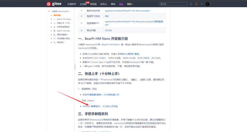Jump to 七、联系我们 in sidebar outline

59,42
